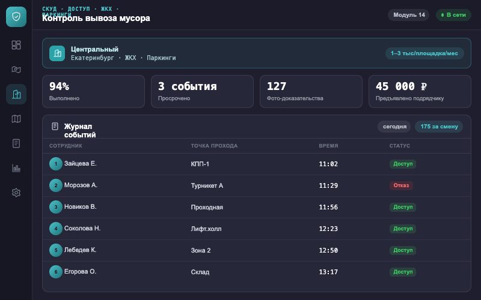Select the name Новиков В.
Viewport: 481px width, 300px height.
click(x=81, y=206)
